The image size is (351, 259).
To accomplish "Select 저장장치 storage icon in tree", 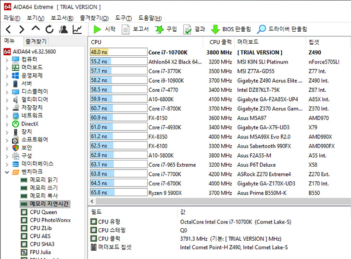I will tap(15, 108).
